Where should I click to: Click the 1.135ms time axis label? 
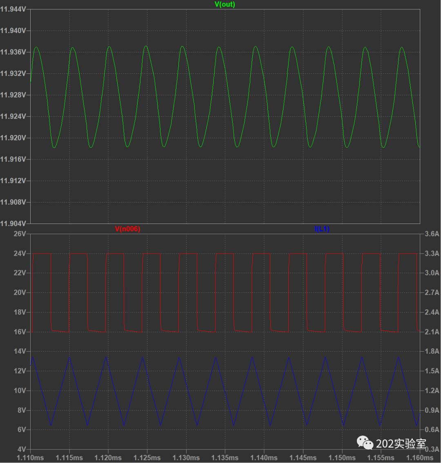click(x=225, y=458)
